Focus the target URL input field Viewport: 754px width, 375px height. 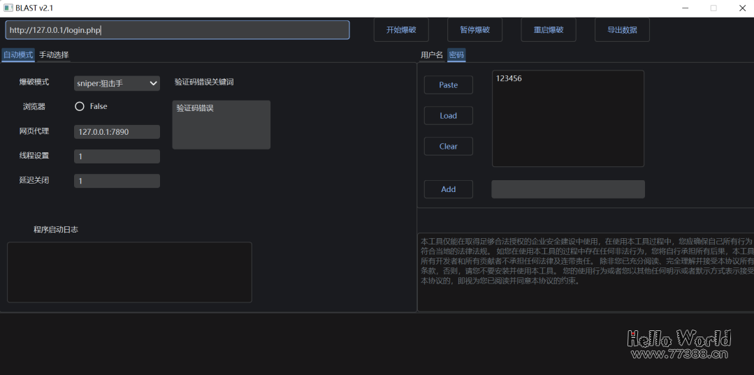177,30
